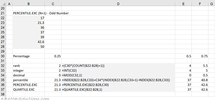Image resolution: width=215 pixels, height=101 pixels.
Task: Click the rank formula COUNT cell
Action: pos(118,66)
